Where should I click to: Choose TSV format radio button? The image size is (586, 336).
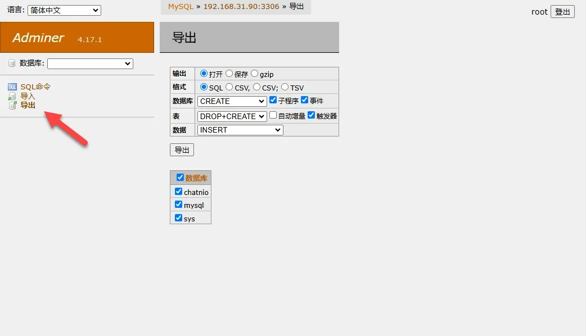pos(285,87)
